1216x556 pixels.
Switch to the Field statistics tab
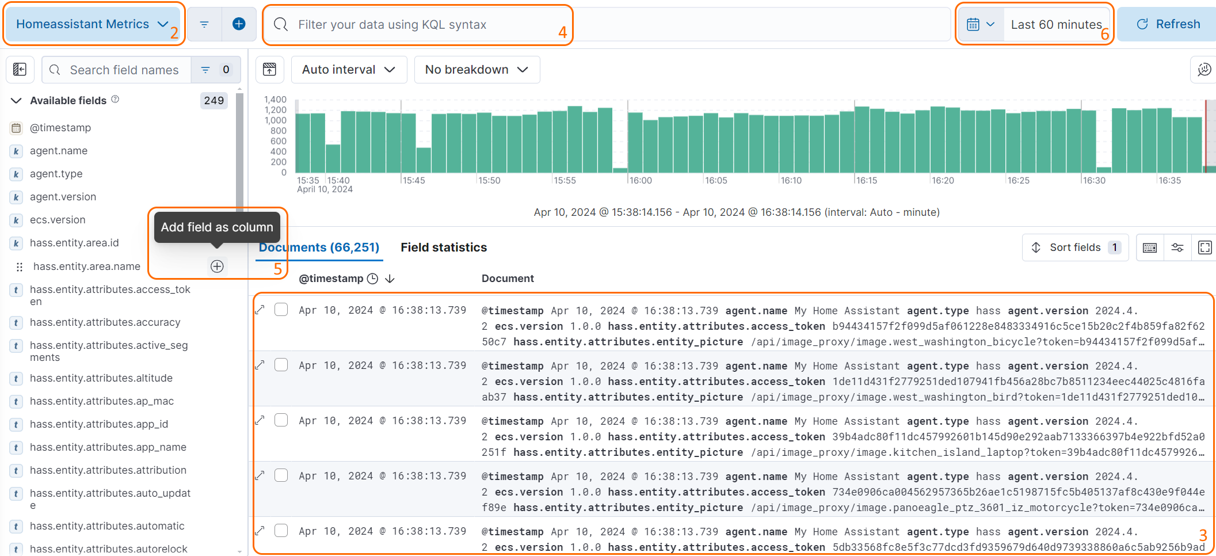tap(444, 247)
